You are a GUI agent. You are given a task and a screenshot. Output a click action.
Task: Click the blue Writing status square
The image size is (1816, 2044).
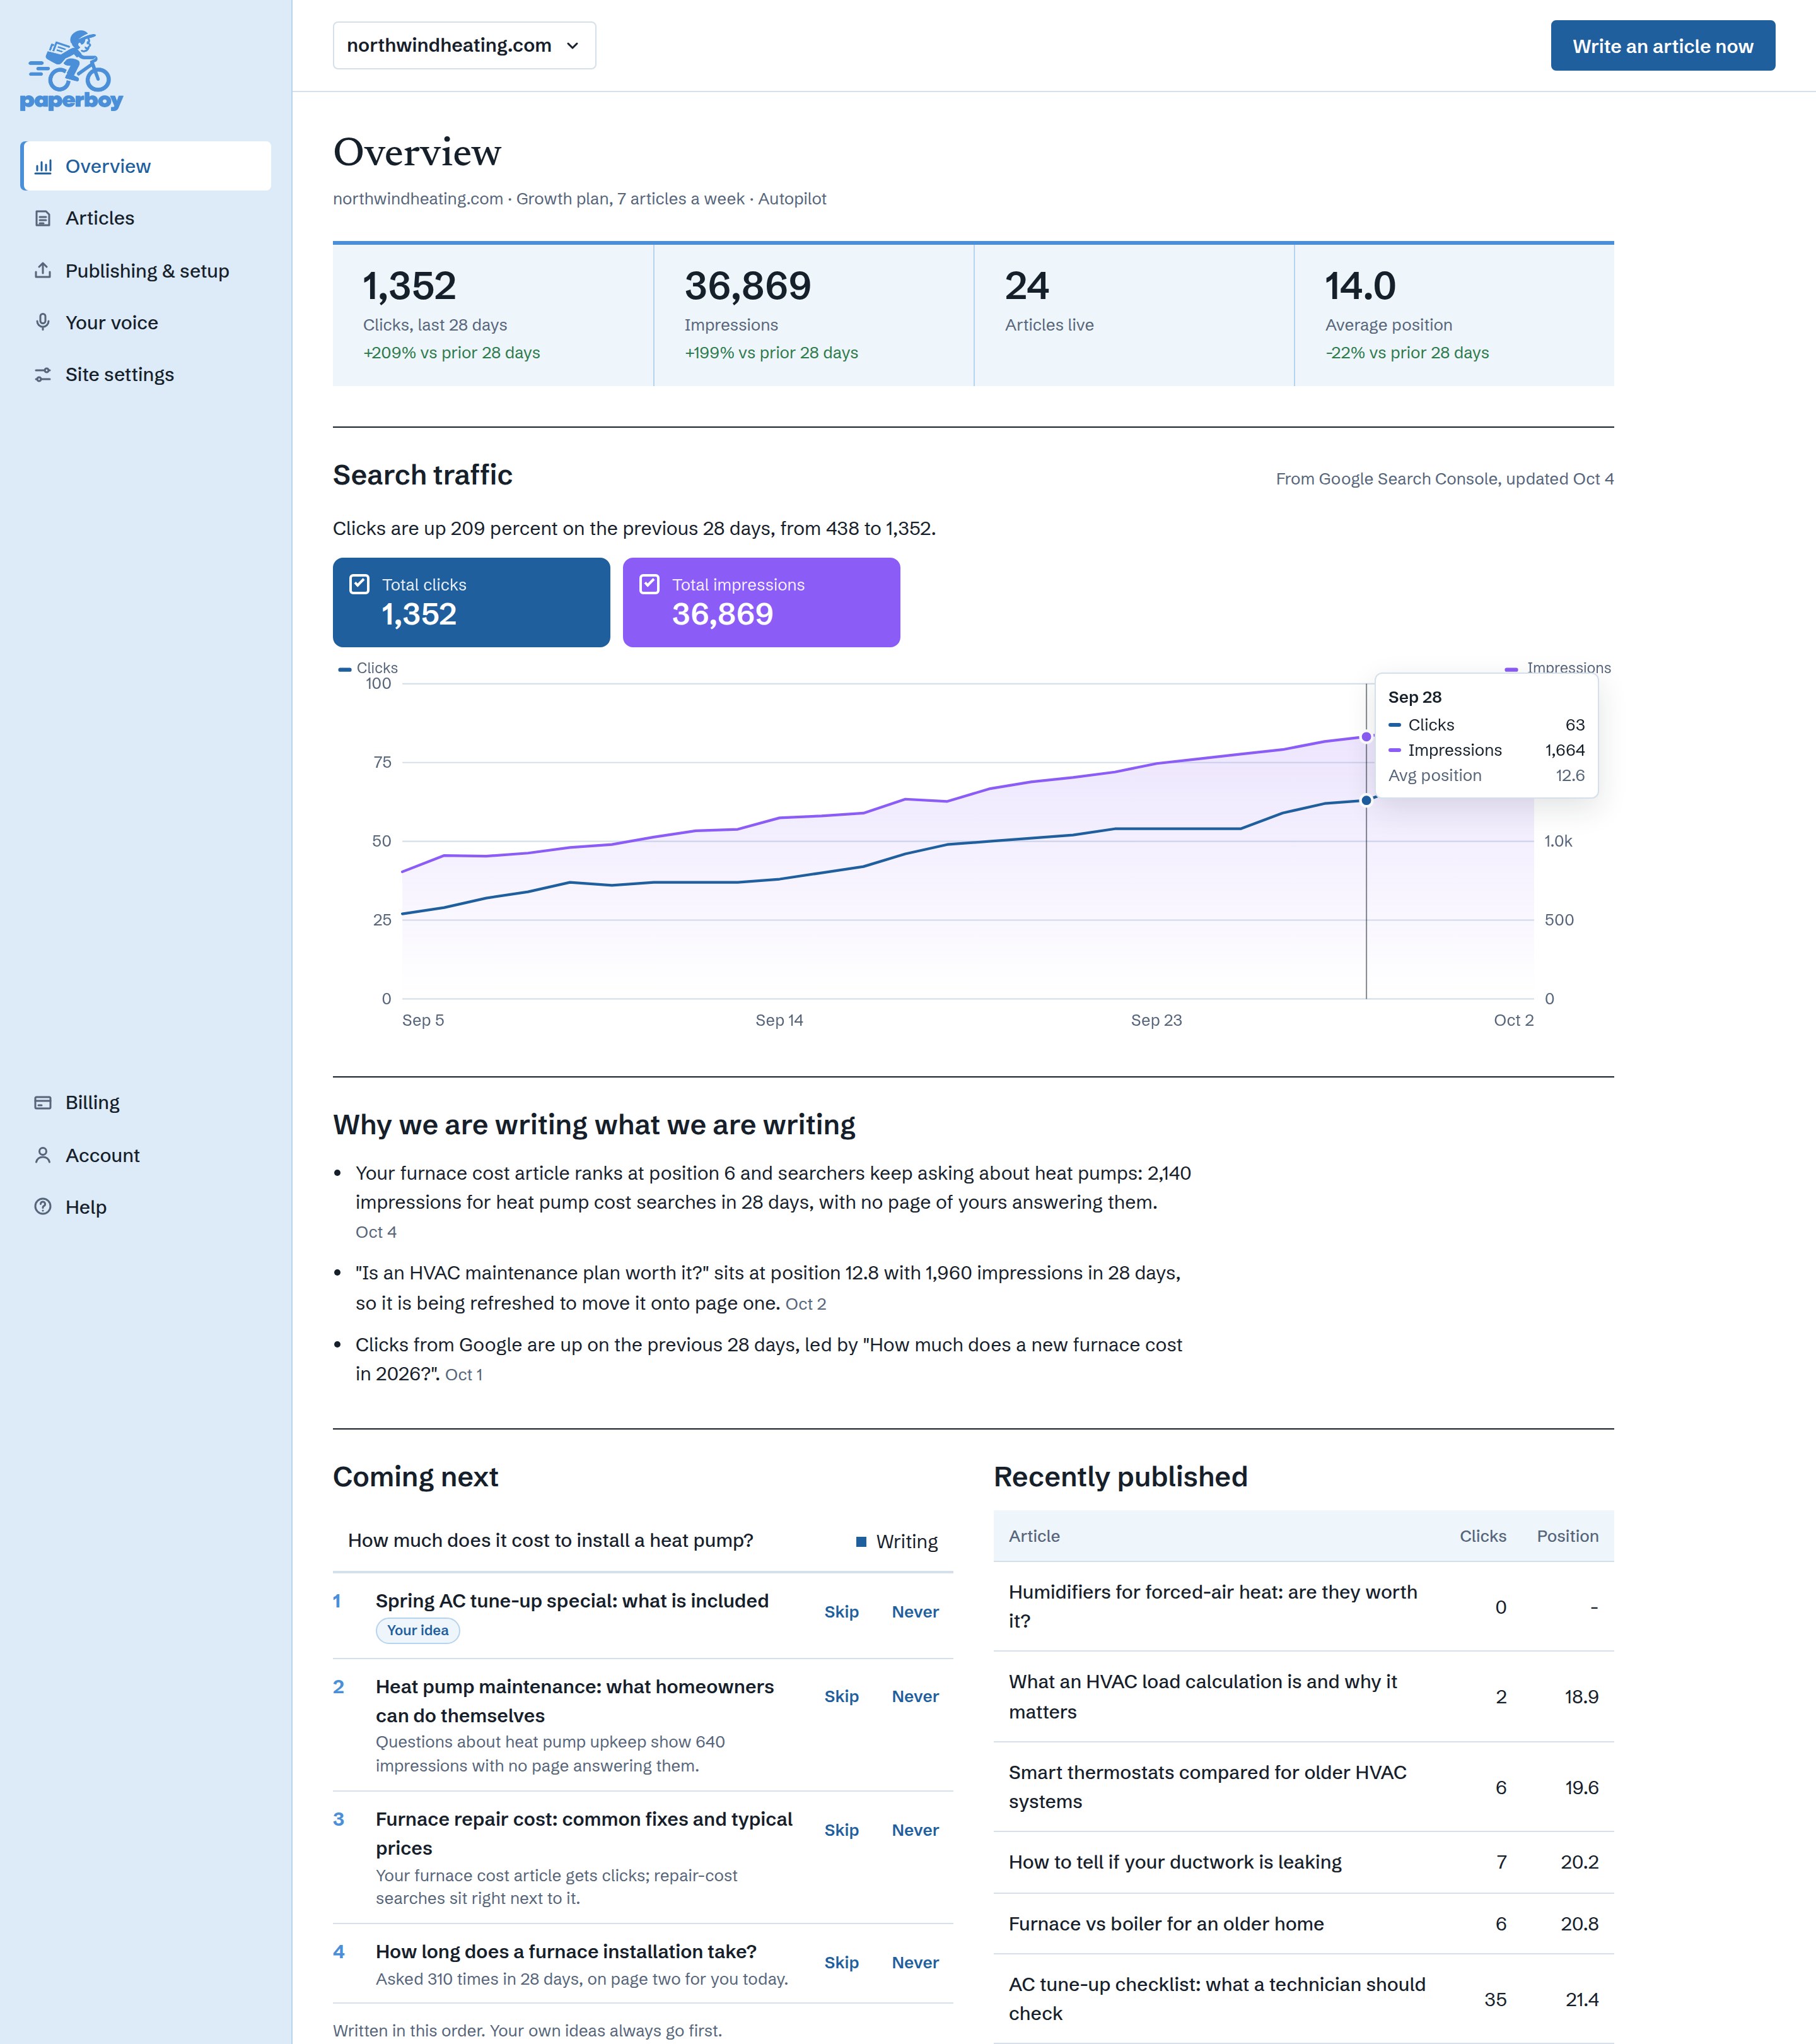[x=861, y=1541]
